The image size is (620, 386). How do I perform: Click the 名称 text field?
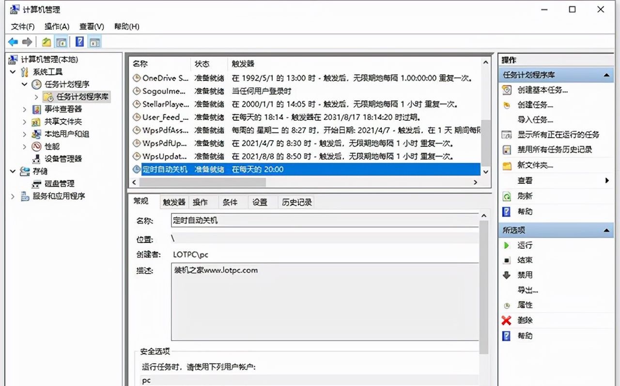tap(325, 220)
